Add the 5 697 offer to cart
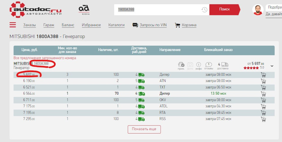Viewport: 282px width, 142px height. [x=263, y=75]
